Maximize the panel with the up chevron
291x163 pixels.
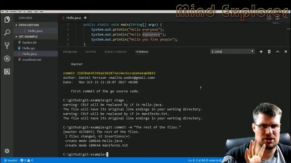click(x=277, y=52)
